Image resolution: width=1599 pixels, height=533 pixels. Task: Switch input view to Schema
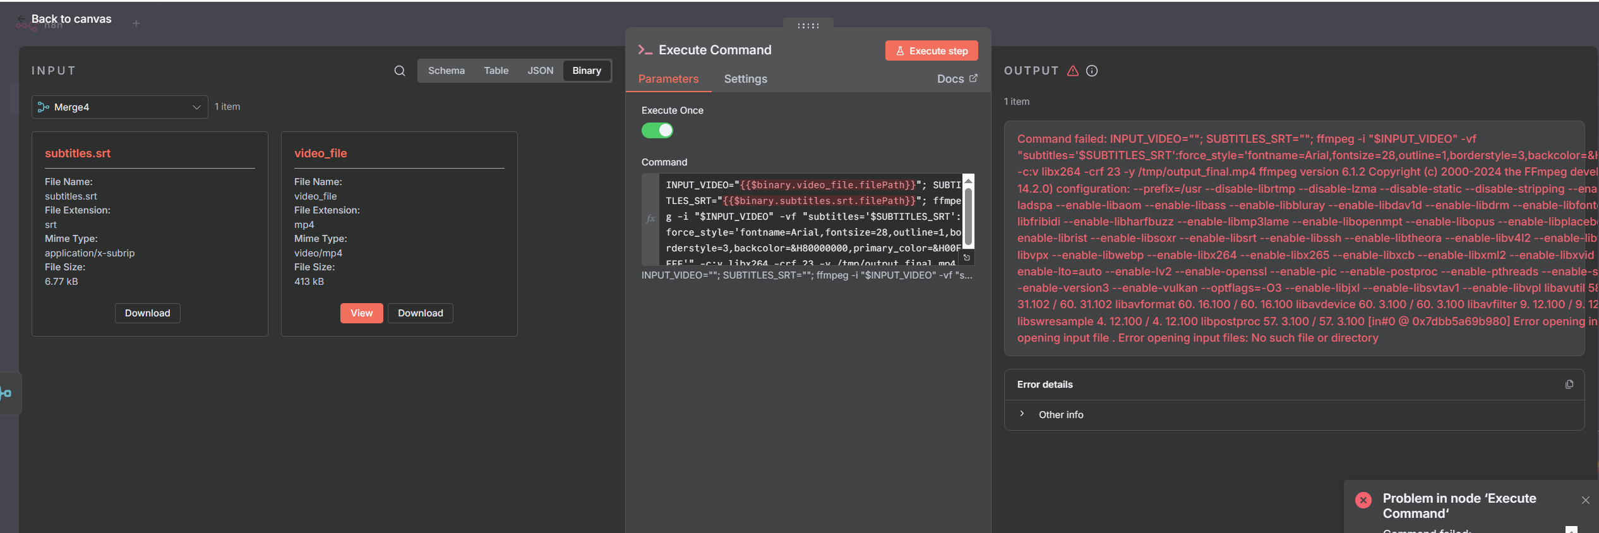point(446,71)
